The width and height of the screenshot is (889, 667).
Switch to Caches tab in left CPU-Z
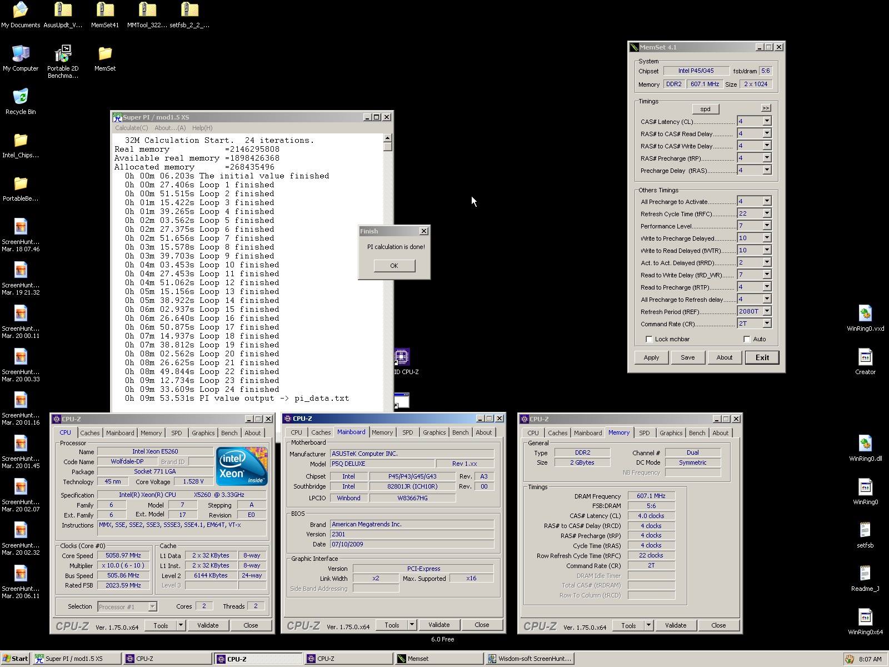pyautogui.click(x=89, y=433)
